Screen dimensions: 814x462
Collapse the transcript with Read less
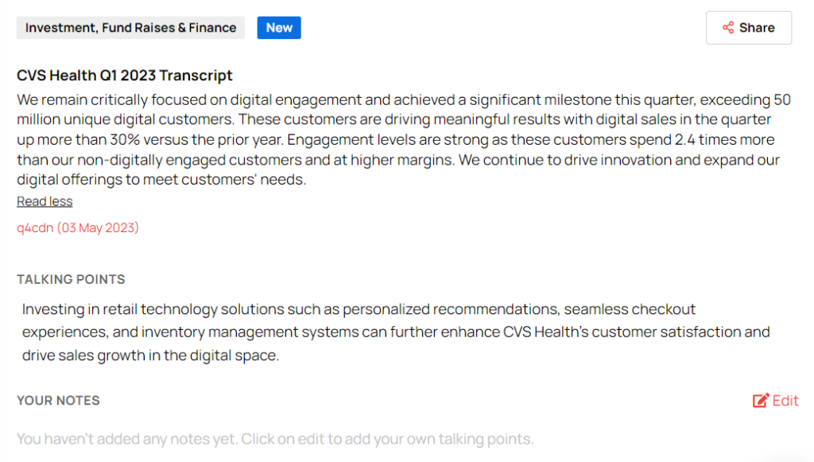point(45,201)
